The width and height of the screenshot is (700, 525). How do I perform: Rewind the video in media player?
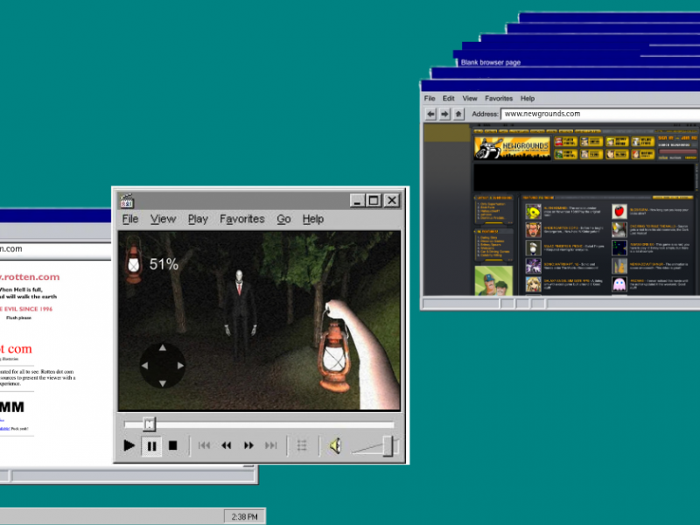click(227, 445)
